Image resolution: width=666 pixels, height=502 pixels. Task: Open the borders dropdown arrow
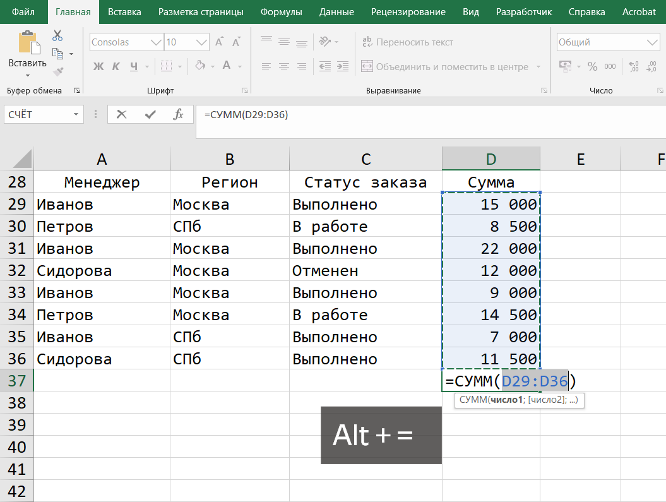coord(180,67)
